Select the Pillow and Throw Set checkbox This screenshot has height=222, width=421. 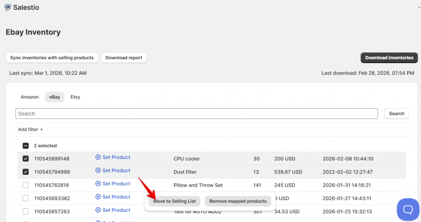[x=25, y=185]
